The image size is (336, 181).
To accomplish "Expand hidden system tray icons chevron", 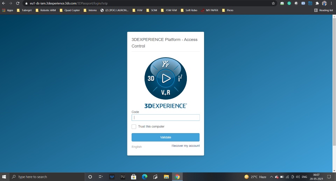I will tap(271, 177).
